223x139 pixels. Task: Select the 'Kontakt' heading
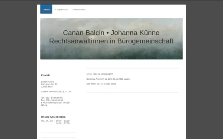point(46,75)
